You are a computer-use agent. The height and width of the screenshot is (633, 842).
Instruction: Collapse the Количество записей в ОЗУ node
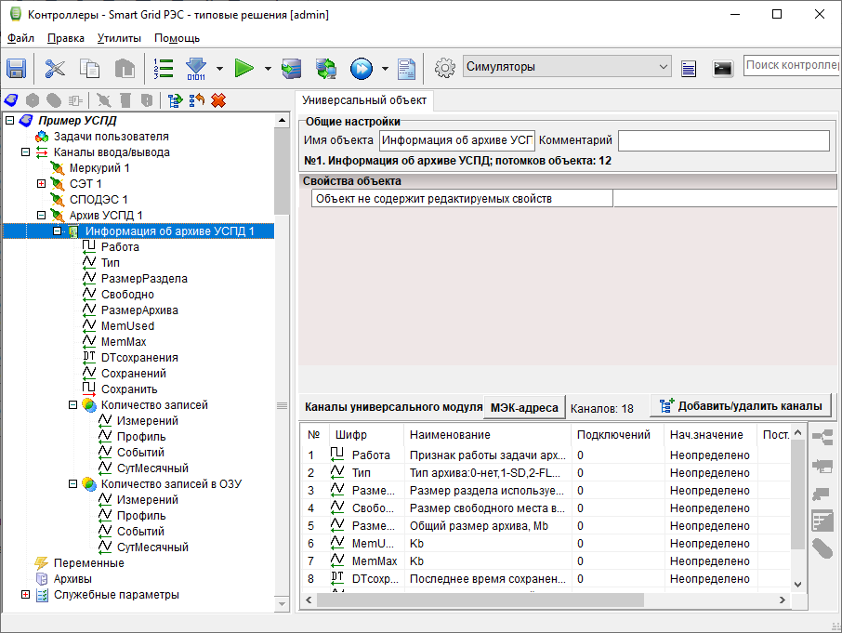click(72, 484)
